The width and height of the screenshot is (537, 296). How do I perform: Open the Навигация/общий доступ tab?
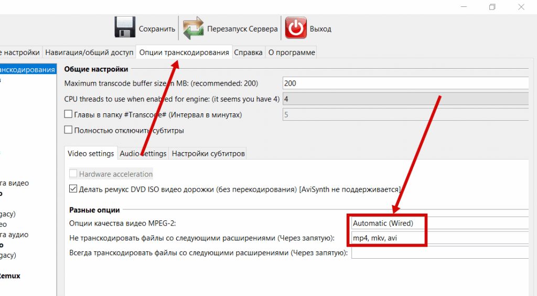coord(89,52)
